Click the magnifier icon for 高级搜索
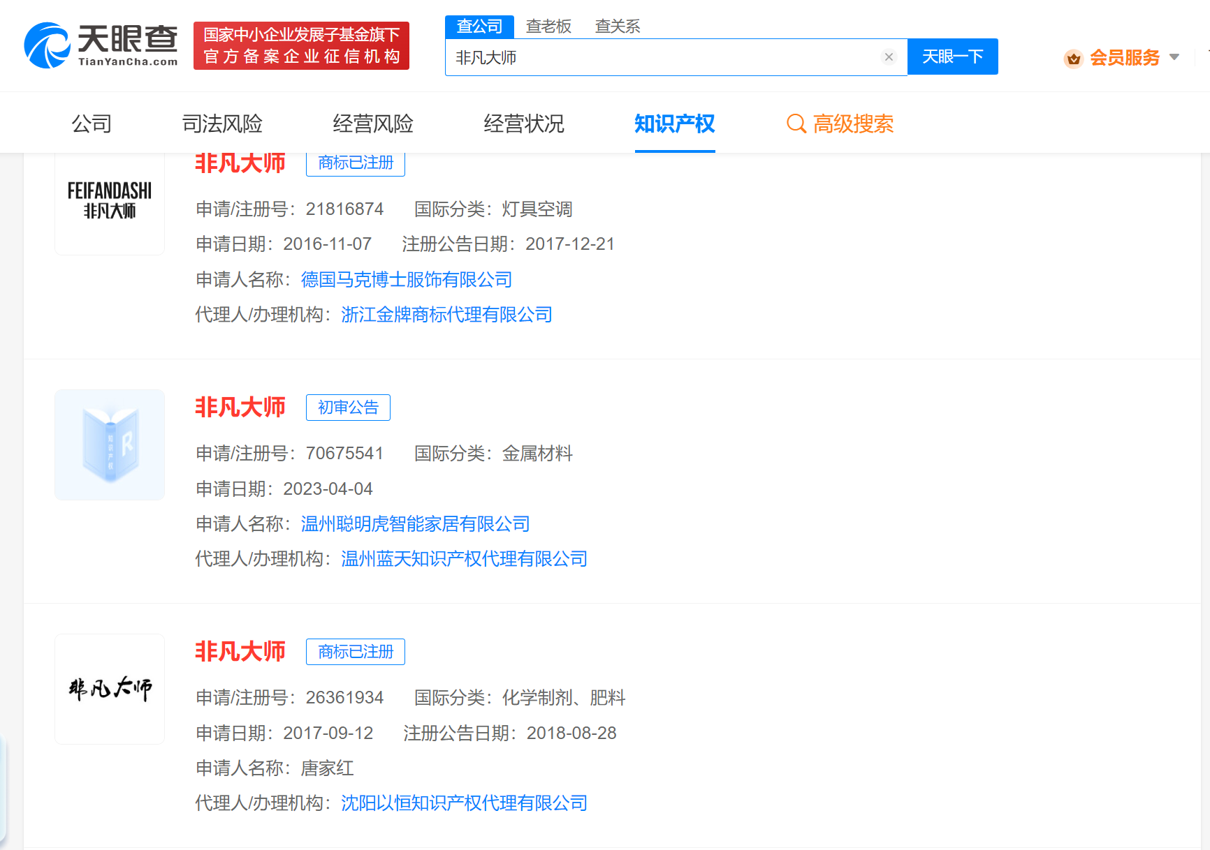This screenshot has height=850, width=1210. (796, 124)
